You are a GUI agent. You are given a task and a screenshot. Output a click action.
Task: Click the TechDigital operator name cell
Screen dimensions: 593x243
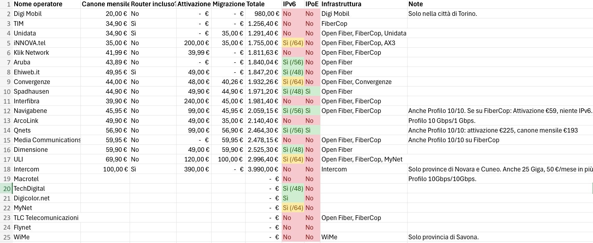click(x=29, y=189)
